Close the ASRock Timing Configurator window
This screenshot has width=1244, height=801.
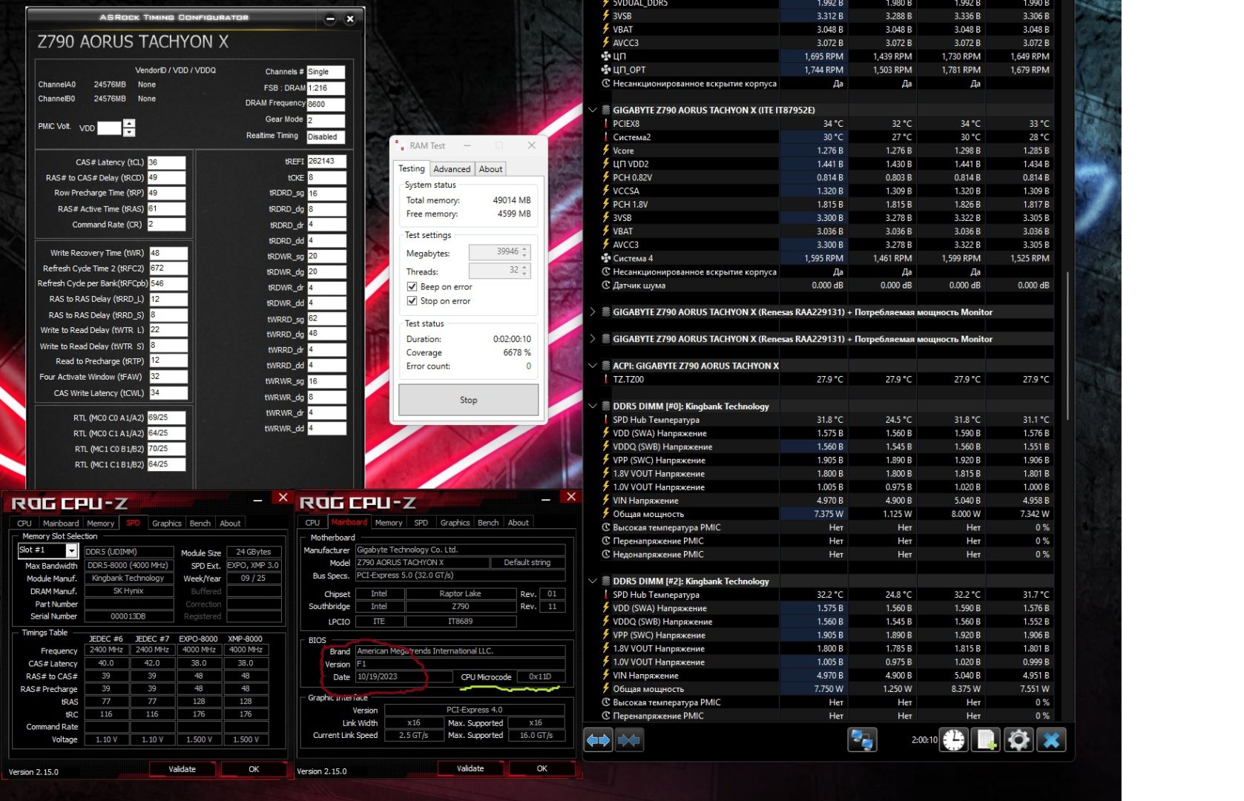[x=350, y=19]
